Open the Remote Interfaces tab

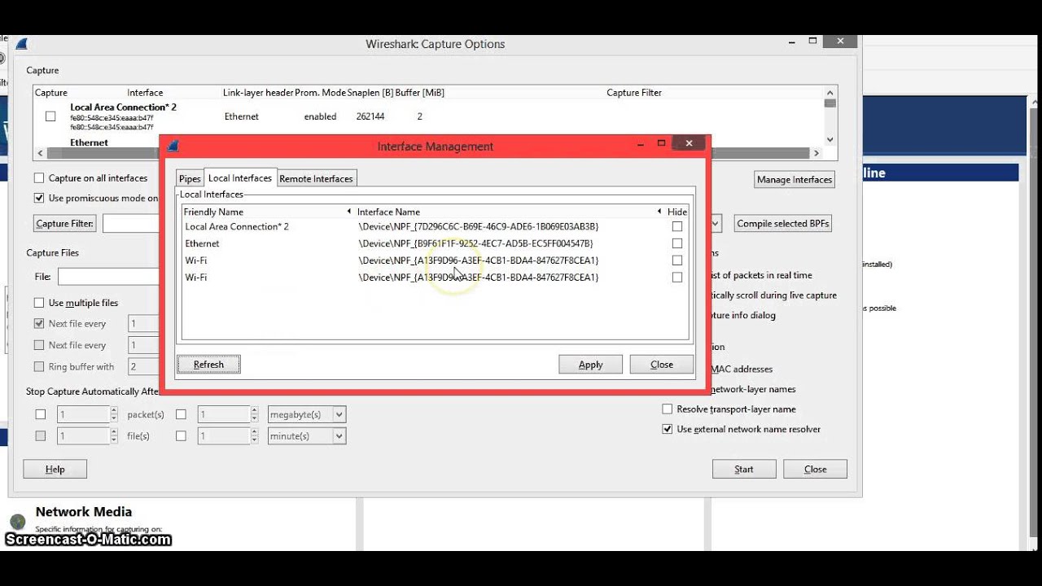coord(316,178)
